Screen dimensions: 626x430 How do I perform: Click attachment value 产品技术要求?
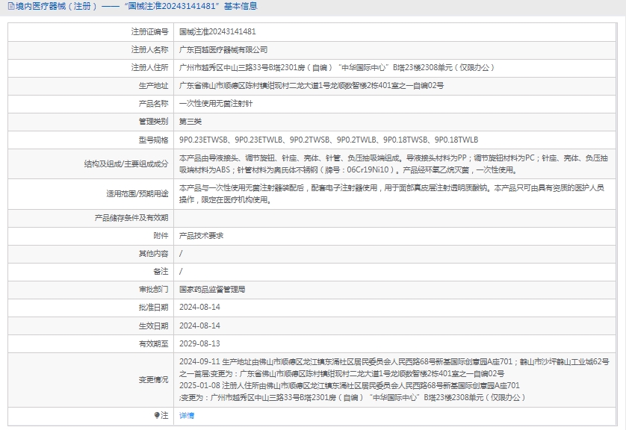pyautogui.click(x=201, y=235)
